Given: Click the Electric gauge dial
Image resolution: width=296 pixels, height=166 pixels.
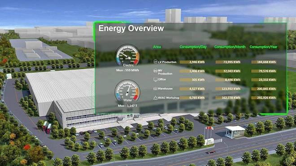Looking at the screenshot, I should pyautogui.click(x=127, y=56).
